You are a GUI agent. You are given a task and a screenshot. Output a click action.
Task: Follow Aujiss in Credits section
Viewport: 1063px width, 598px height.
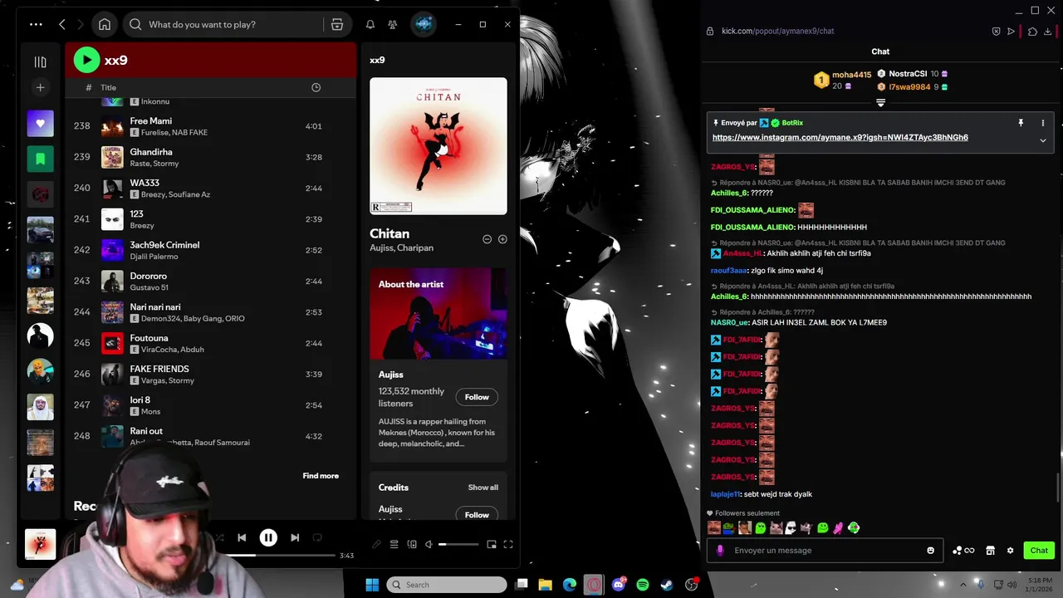477,514
